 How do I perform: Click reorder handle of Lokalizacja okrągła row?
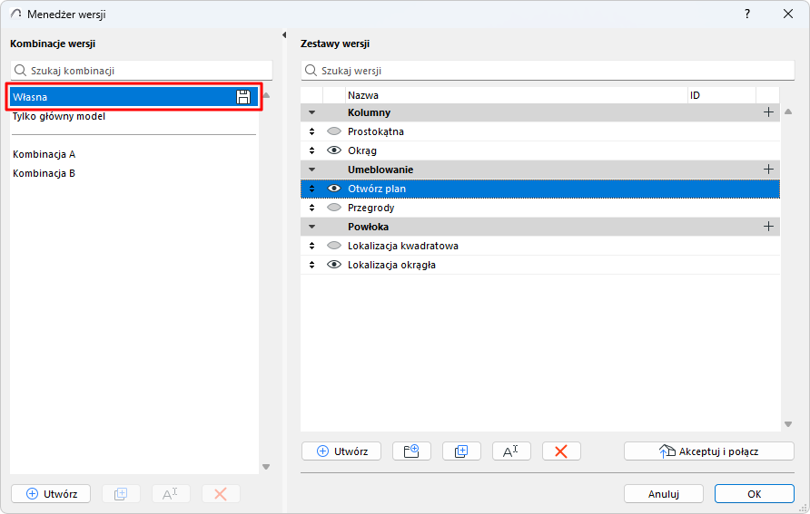click(312, 265)
